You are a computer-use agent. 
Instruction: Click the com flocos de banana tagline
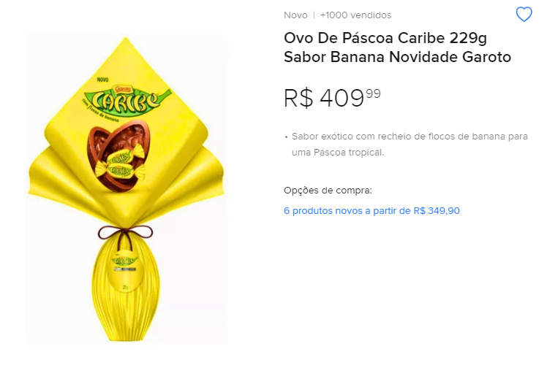[100, 111]
